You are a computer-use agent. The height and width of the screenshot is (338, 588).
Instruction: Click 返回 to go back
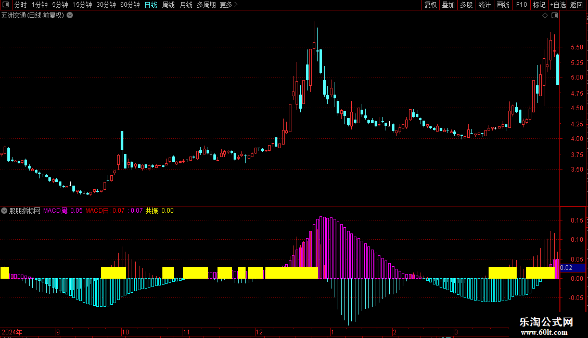click(x=577, y=5)
